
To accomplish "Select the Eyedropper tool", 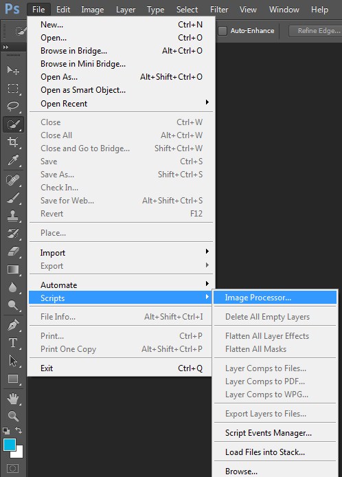I will pyautogui.click(x=13, y=160).
